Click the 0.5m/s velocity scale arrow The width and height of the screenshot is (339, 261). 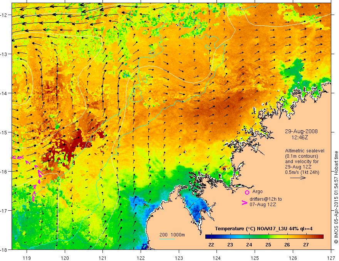click(298, 178)
